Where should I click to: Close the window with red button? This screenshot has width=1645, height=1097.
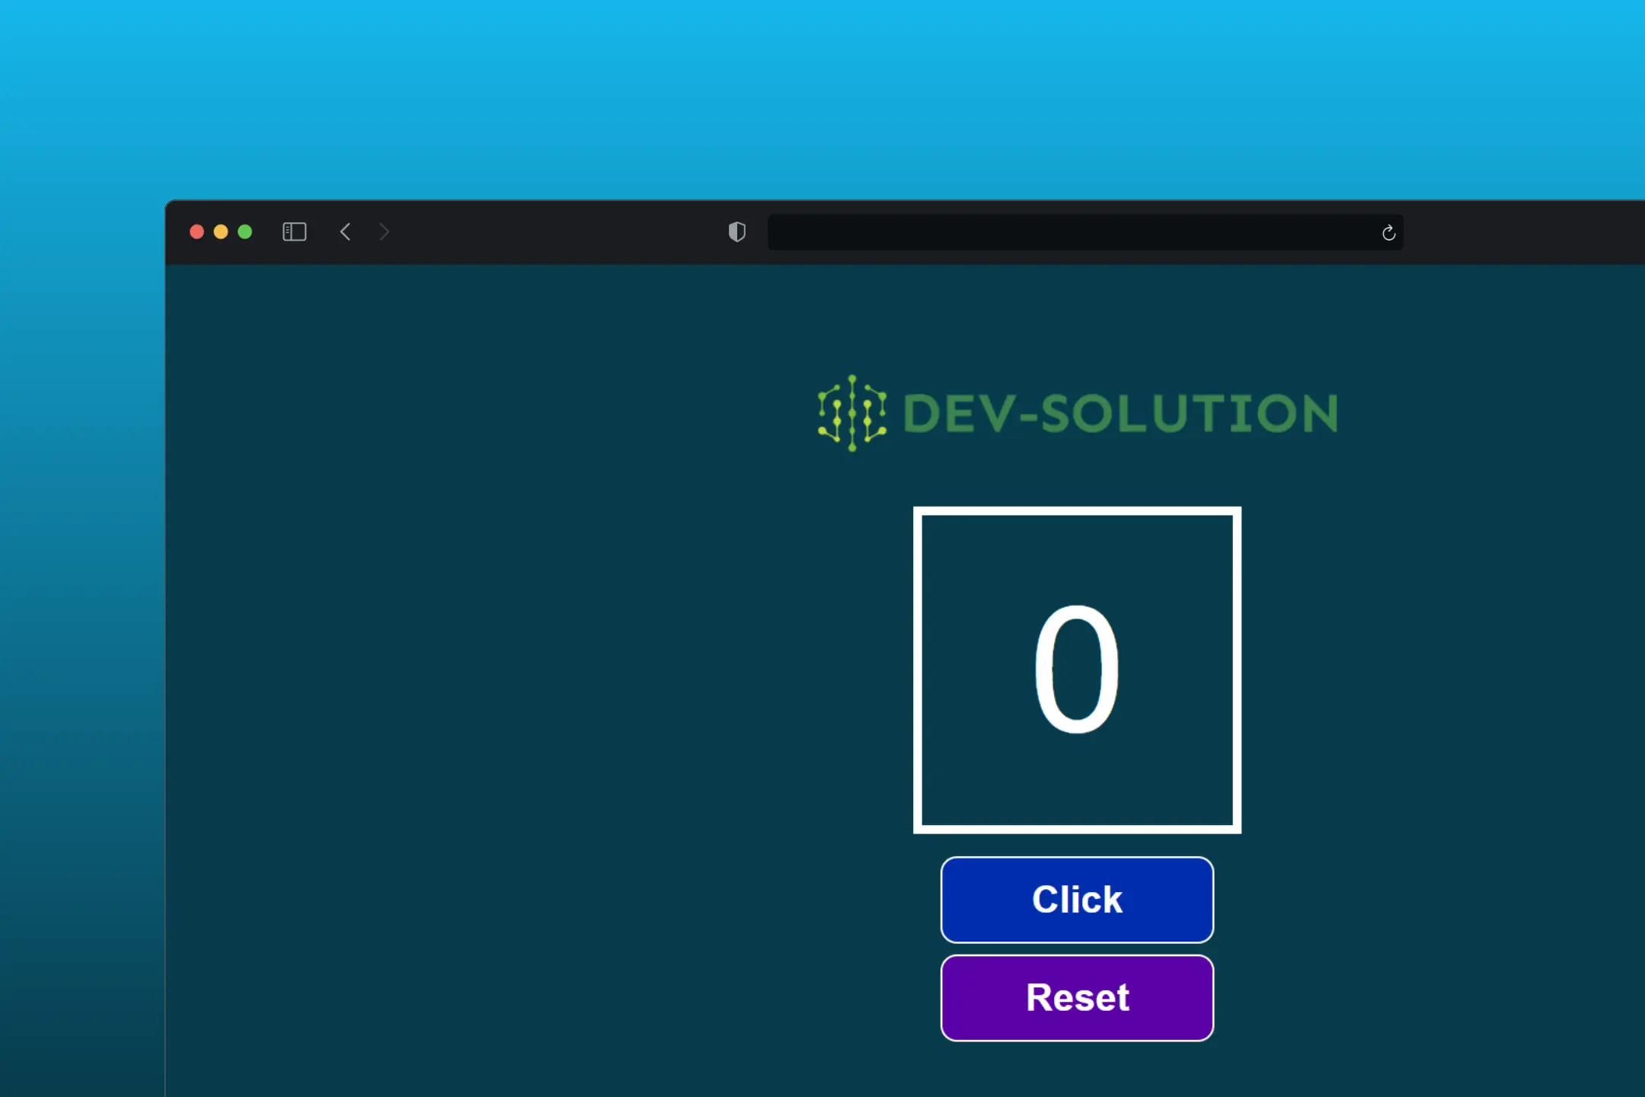coord(196,232)
